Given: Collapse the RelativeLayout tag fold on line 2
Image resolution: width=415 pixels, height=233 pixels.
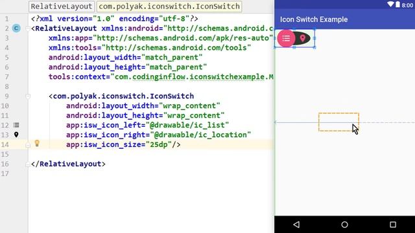Looking at the screenshot, I should tap(28, 28).
